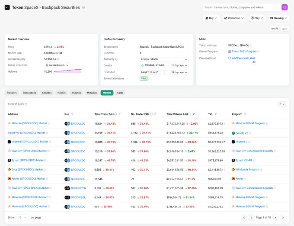
Task: Click the Holders count 10,290
Action: click(x=48, y=71)
